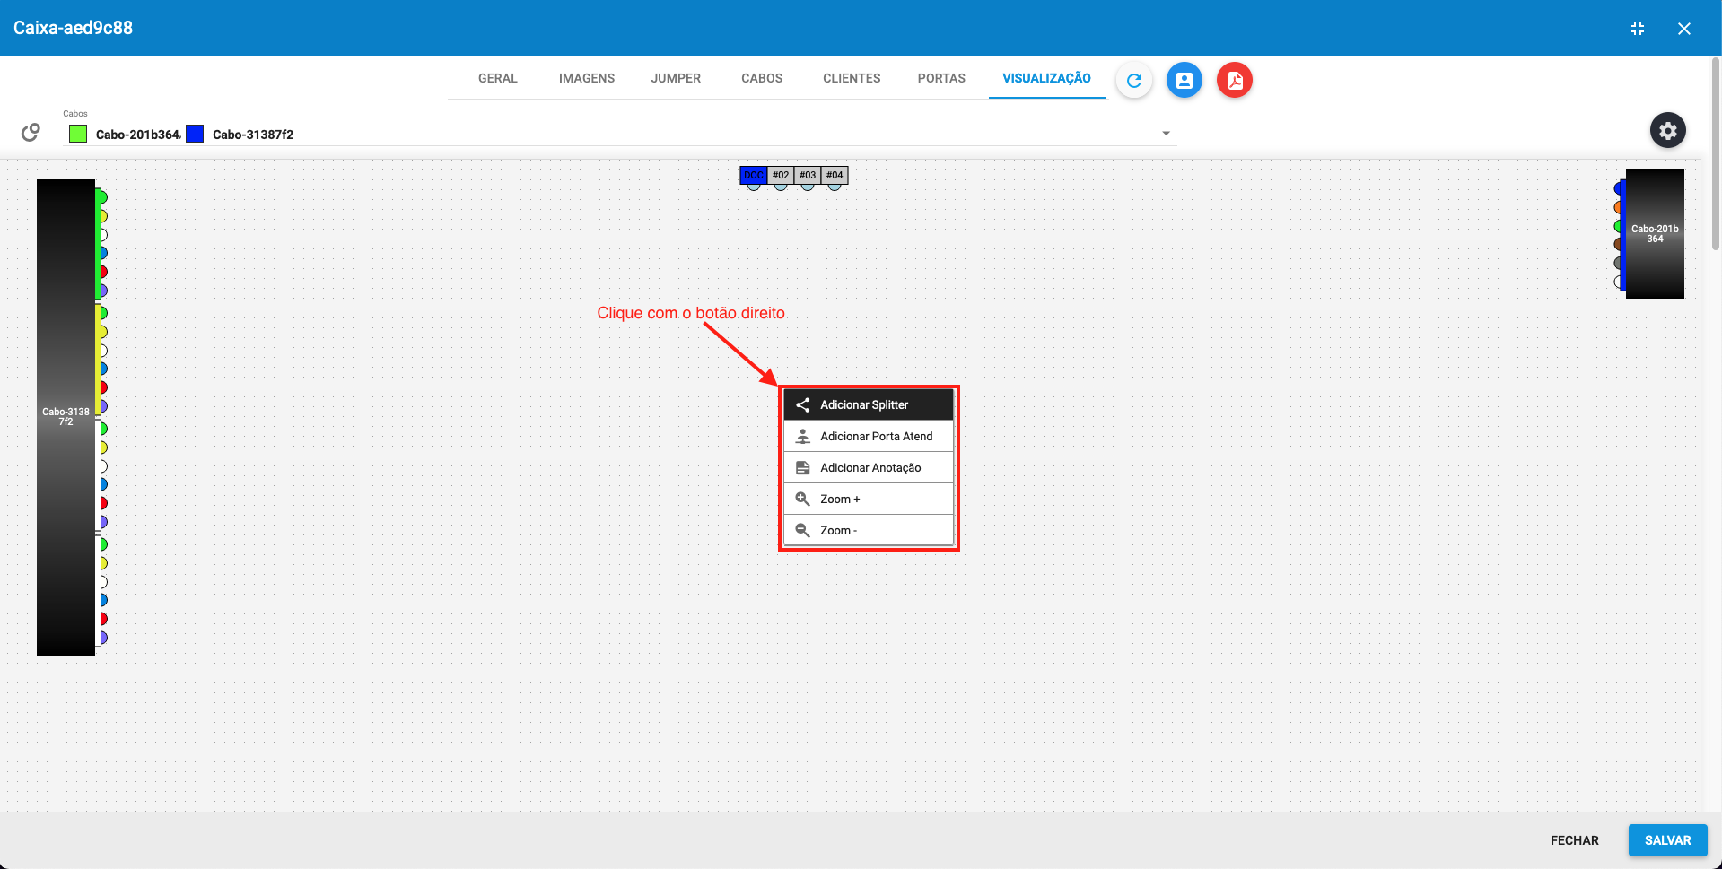
Task: Open the settings gear on the right
Action: click(x=1667, y=130)
